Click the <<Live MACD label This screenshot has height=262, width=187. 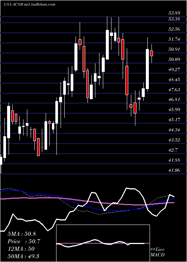pos(157,252)
